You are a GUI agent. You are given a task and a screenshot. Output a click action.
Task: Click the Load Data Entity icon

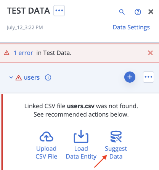tap(81, 136)
